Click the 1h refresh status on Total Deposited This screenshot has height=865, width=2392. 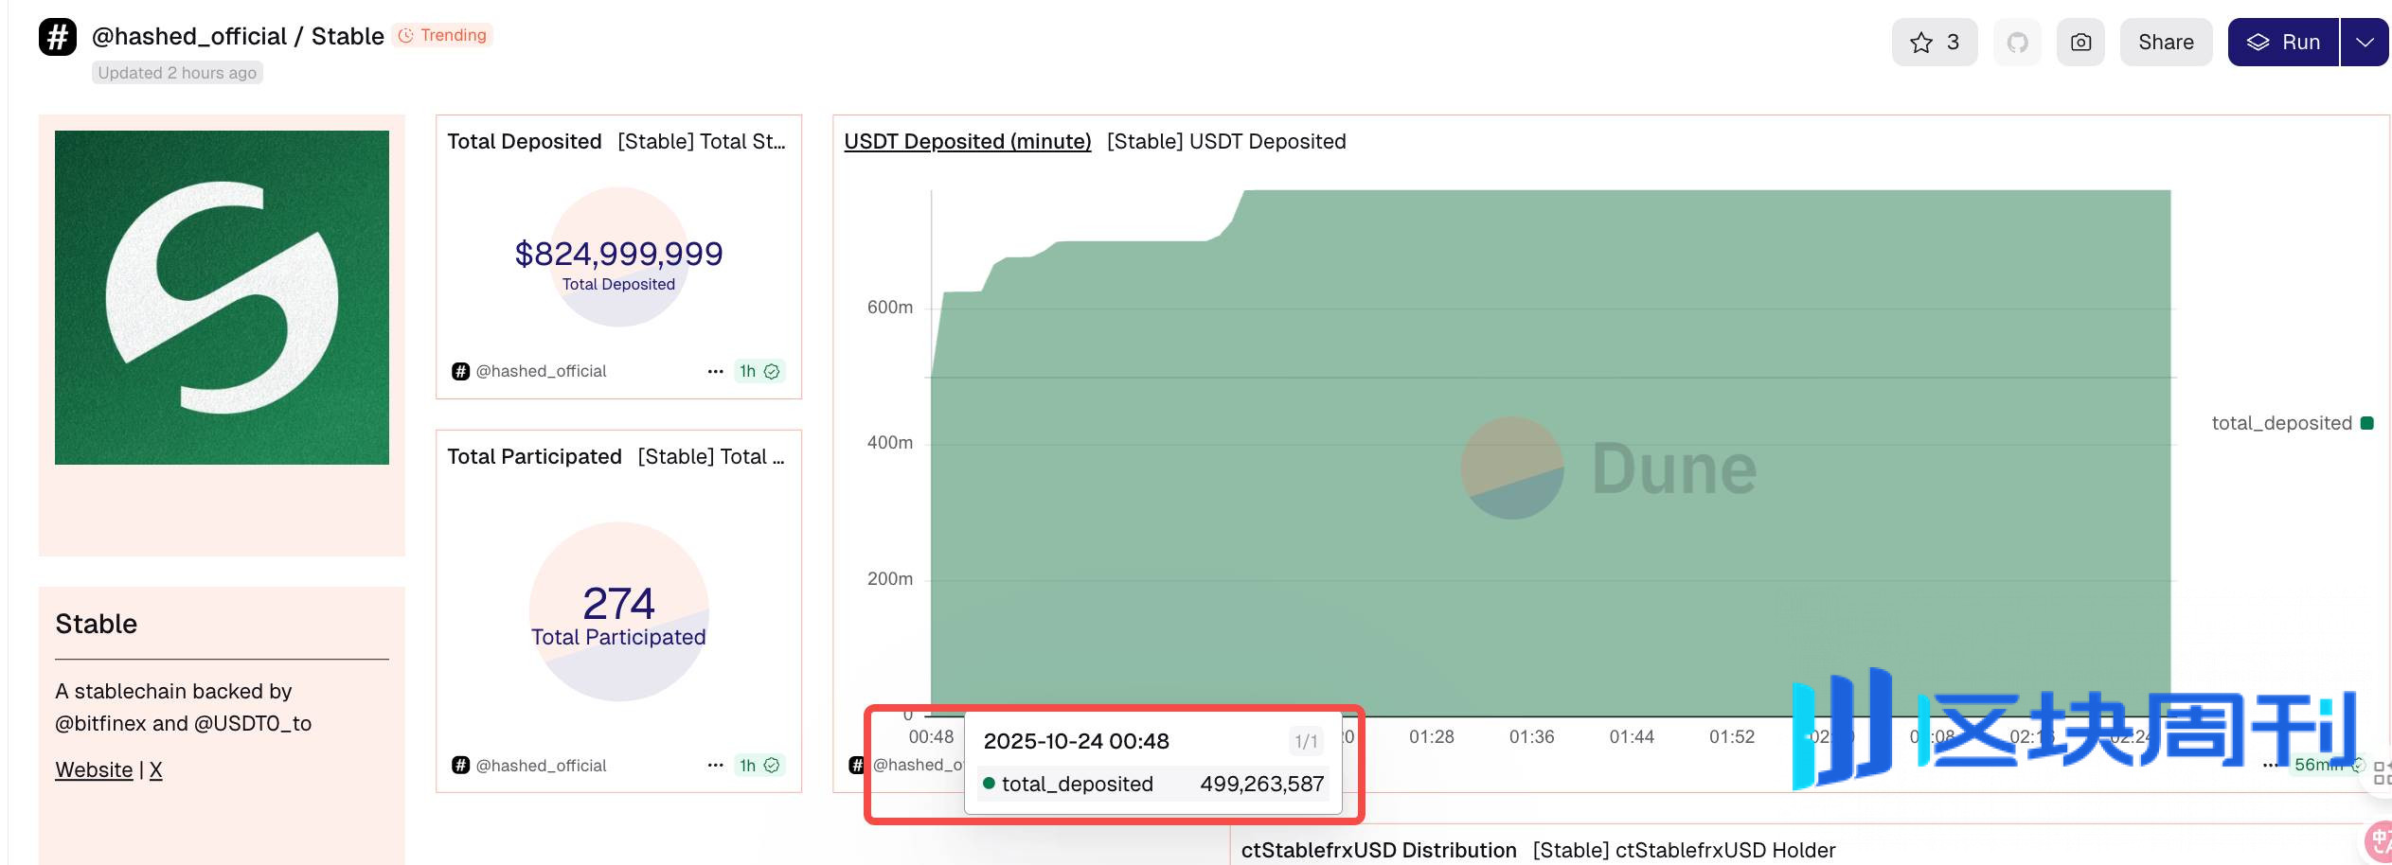click(x=759, y=372)
